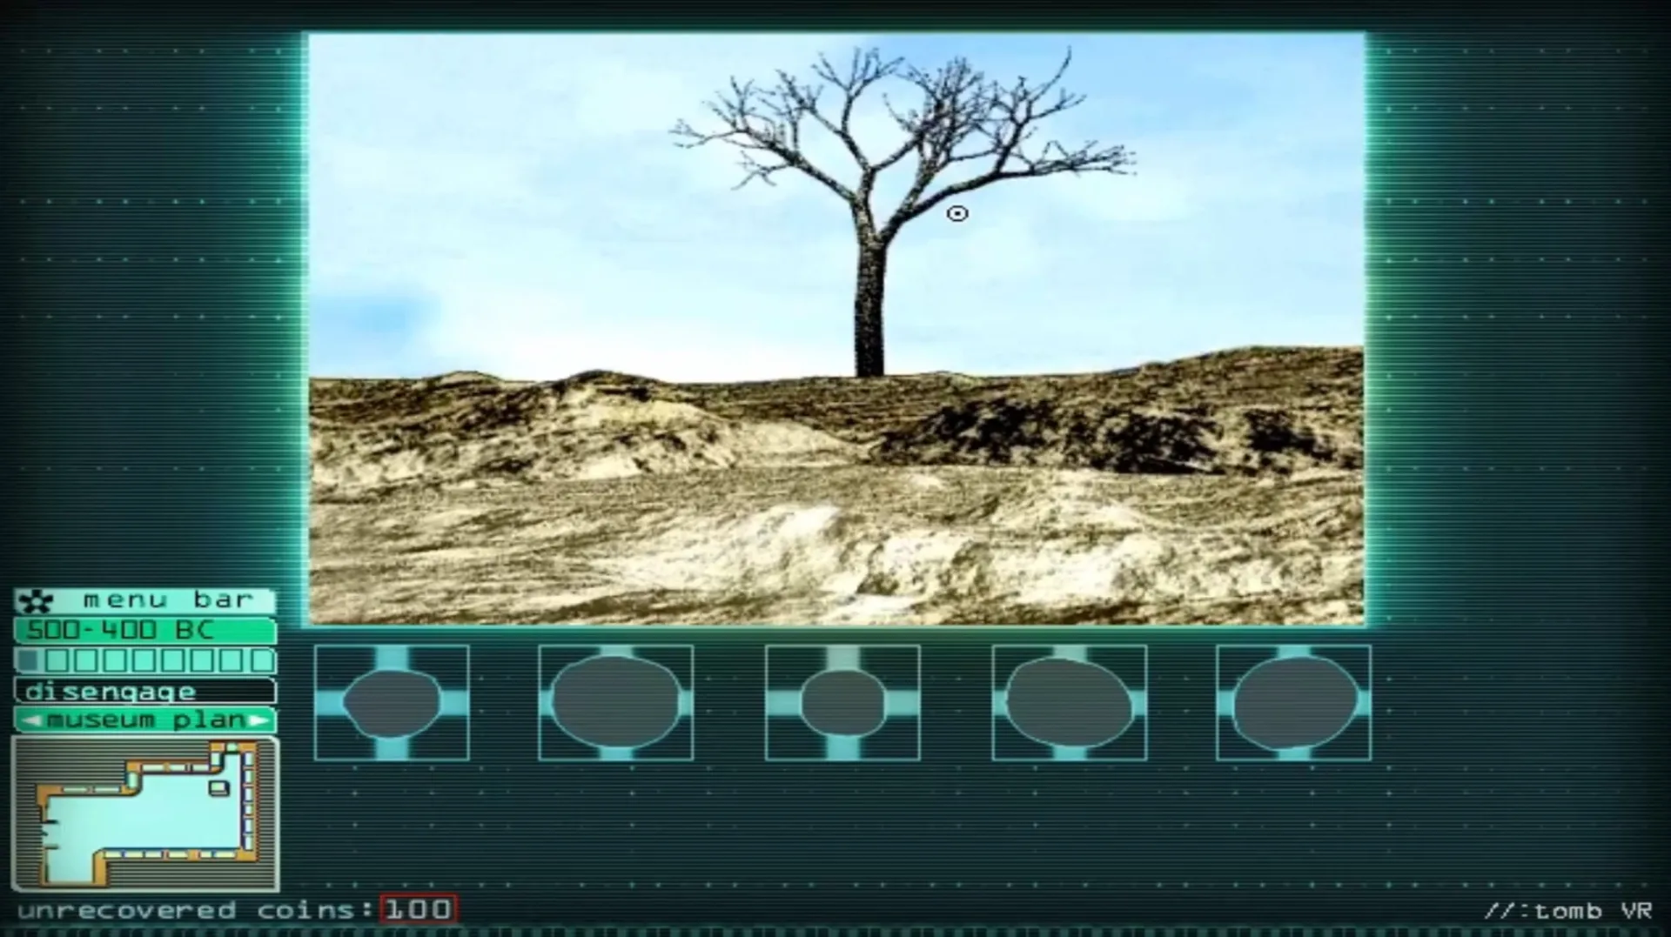Select the second coin slot icon
1671x937 pixels.
tap(617, 702)
